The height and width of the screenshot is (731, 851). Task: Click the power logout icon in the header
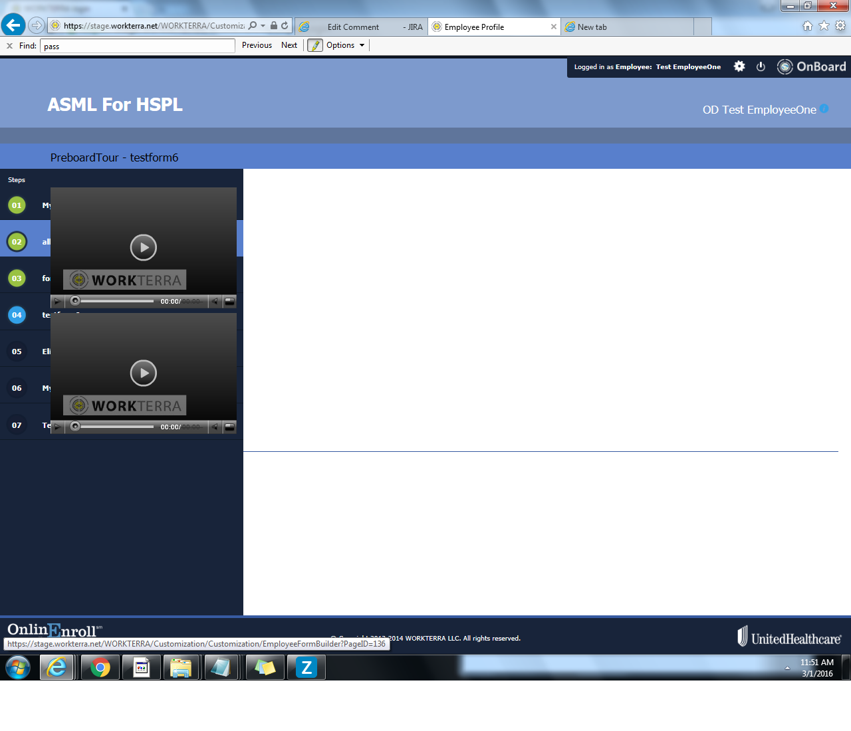tap(761, 66)
